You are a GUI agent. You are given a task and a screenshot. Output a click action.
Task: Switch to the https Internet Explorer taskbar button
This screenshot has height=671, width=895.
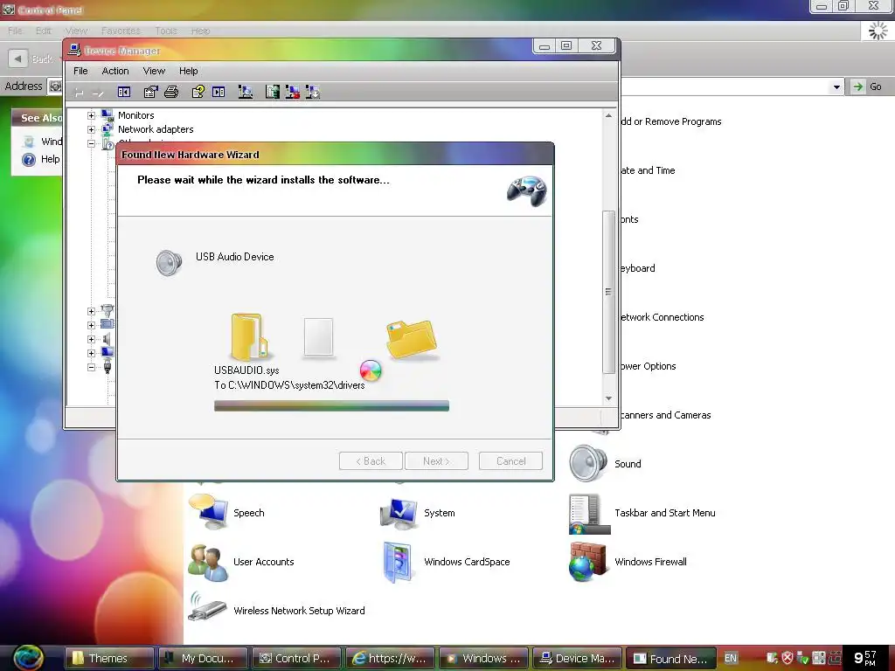(x=390, y=658)
